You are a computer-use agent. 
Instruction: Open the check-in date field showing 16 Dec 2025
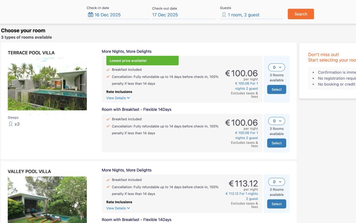108,15
